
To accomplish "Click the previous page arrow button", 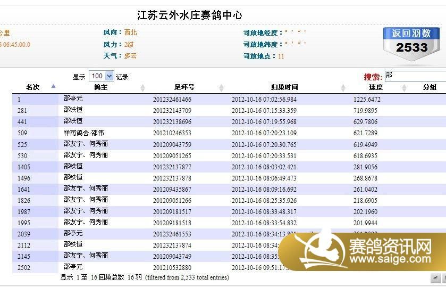I will pos(435,278).
